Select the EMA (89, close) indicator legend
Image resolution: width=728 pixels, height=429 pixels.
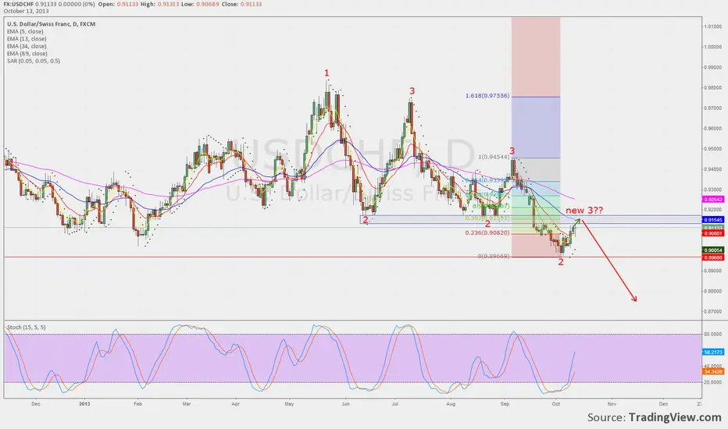pos(27,54)
